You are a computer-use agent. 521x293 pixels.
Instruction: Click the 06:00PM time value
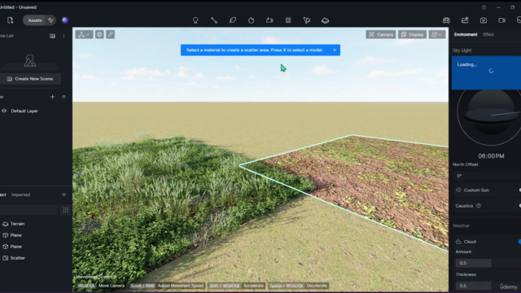(x=491, y=155)
